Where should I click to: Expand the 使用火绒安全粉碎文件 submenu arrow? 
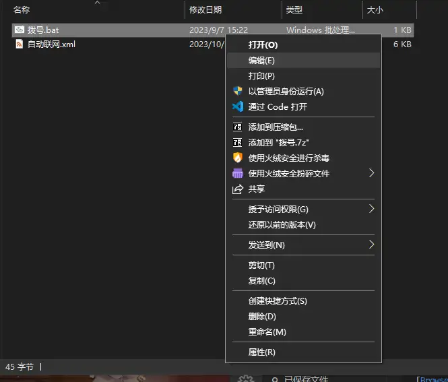[x=371, y=173]
